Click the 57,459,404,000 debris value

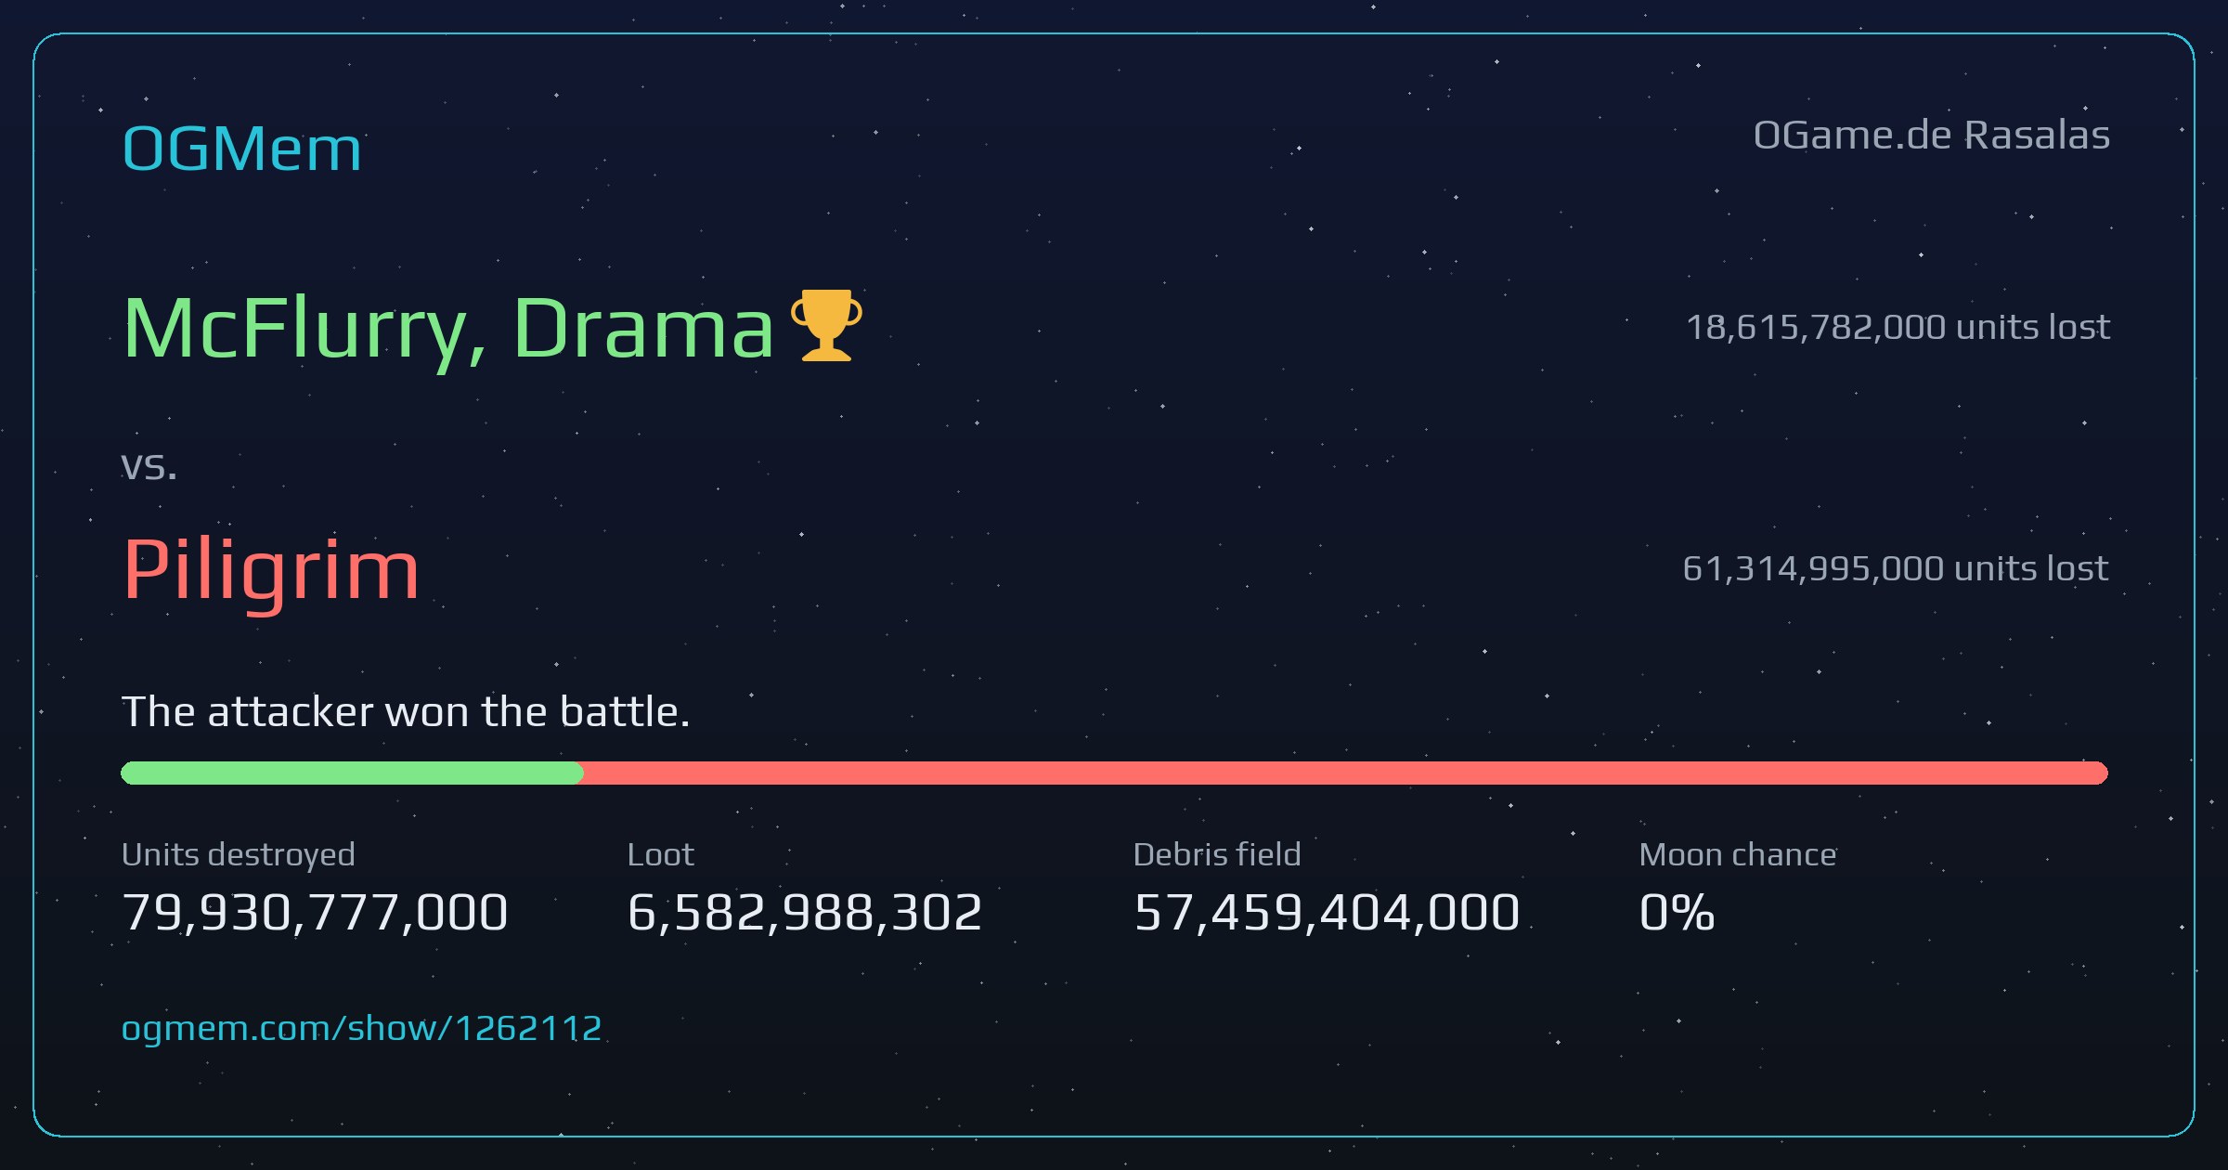pos(1327,912)
